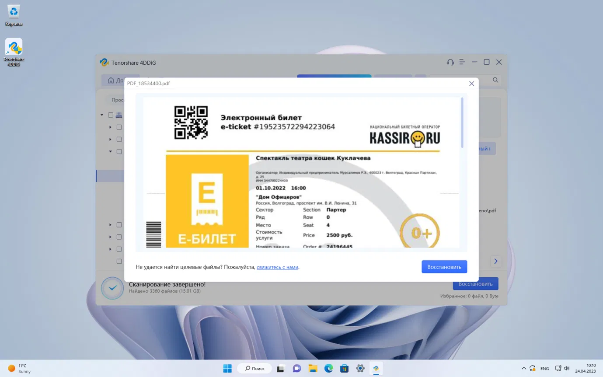Click the 4DDiG logo in the title bar
Viewport: 603px width, 377px height.
pyautogui.click(x=104, y=63)
